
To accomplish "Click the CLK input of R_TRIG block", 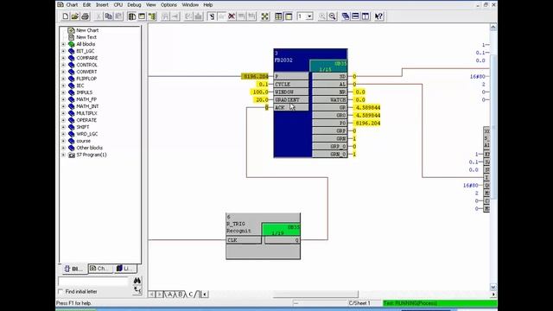I will (x=244, y=240).
